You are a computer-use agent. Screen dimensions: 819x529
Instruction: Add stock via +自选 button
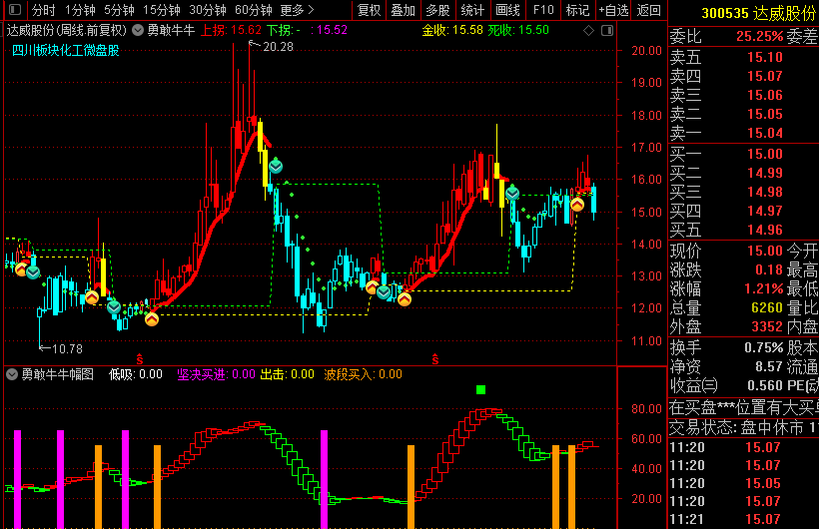(x=613, y=10)
